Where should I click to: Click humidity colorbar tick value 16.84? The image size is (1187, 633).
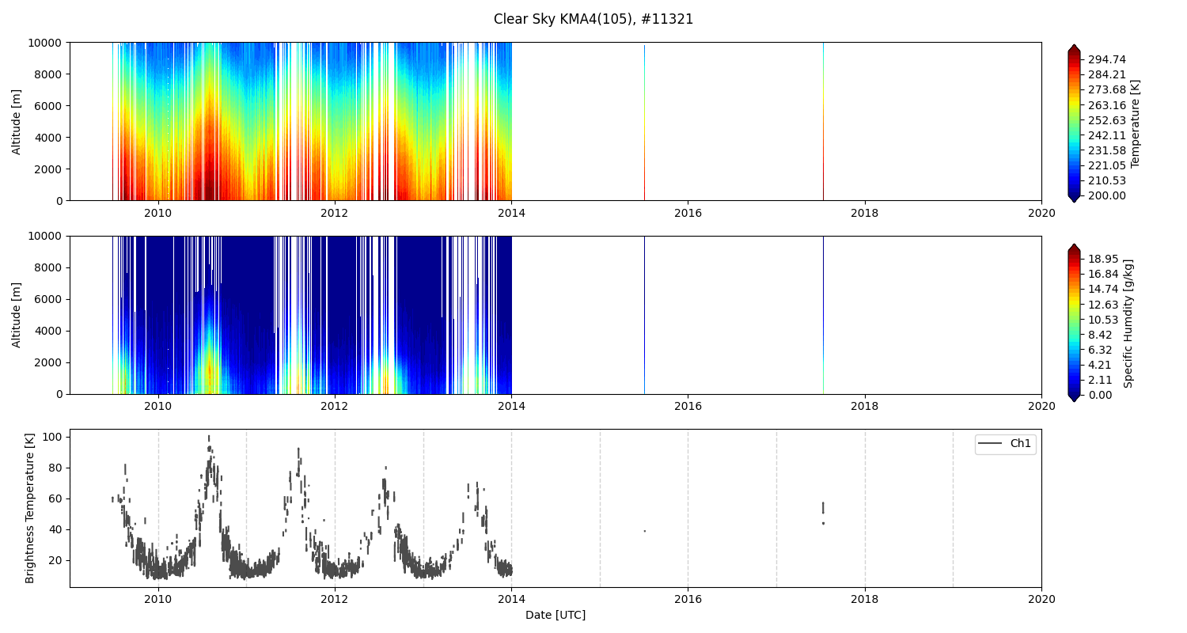pos(1103,274)
